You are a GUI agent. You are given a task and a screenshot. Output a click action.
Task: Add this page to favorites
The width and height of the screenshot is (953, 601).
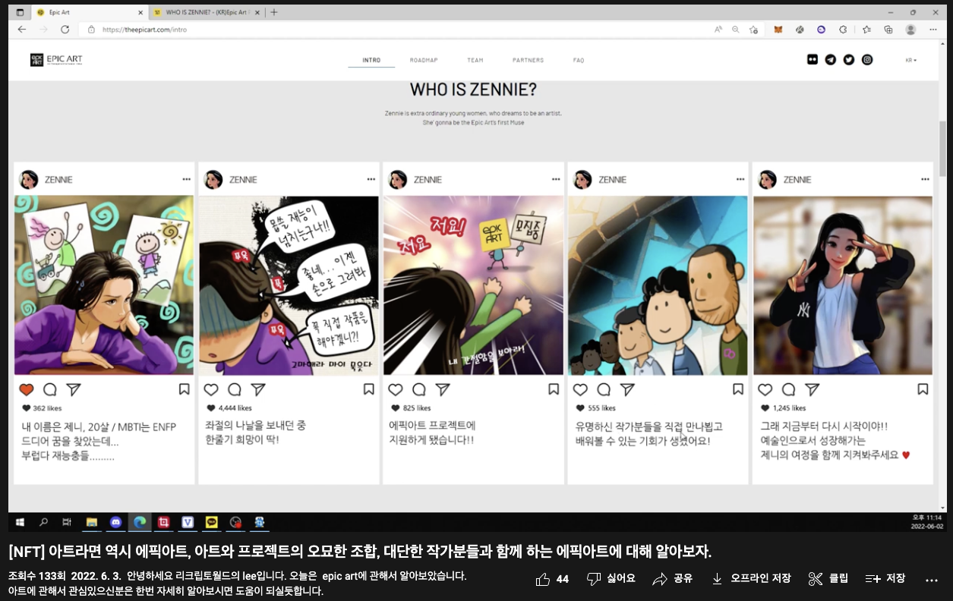coord(753,30)
